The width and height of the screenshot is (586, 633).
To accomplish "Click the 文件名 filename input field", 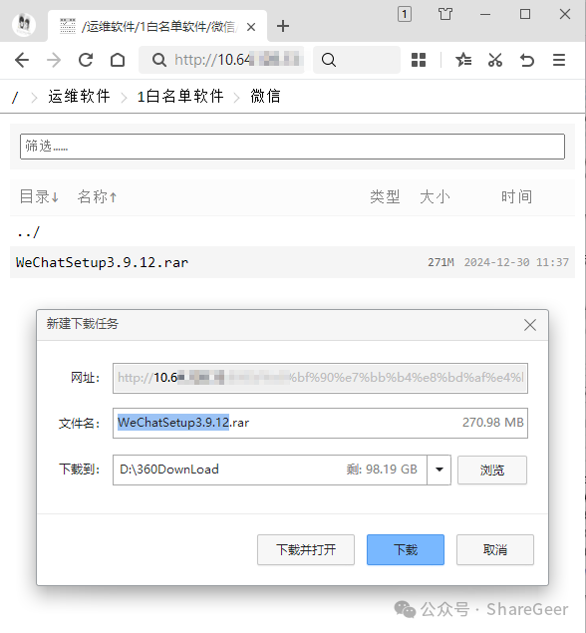I will tap(320, 423).
